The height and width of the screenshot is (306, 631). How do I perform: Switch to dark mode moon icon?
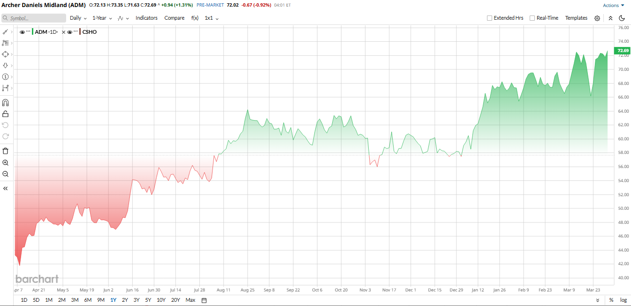(622, 18)
